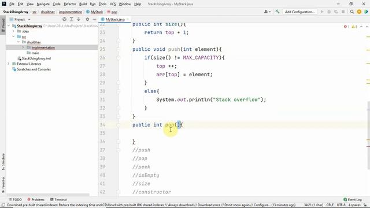Open Search Everywhere magnifier icon
Screen dimensions: 370x208
[x=352, y=12]
